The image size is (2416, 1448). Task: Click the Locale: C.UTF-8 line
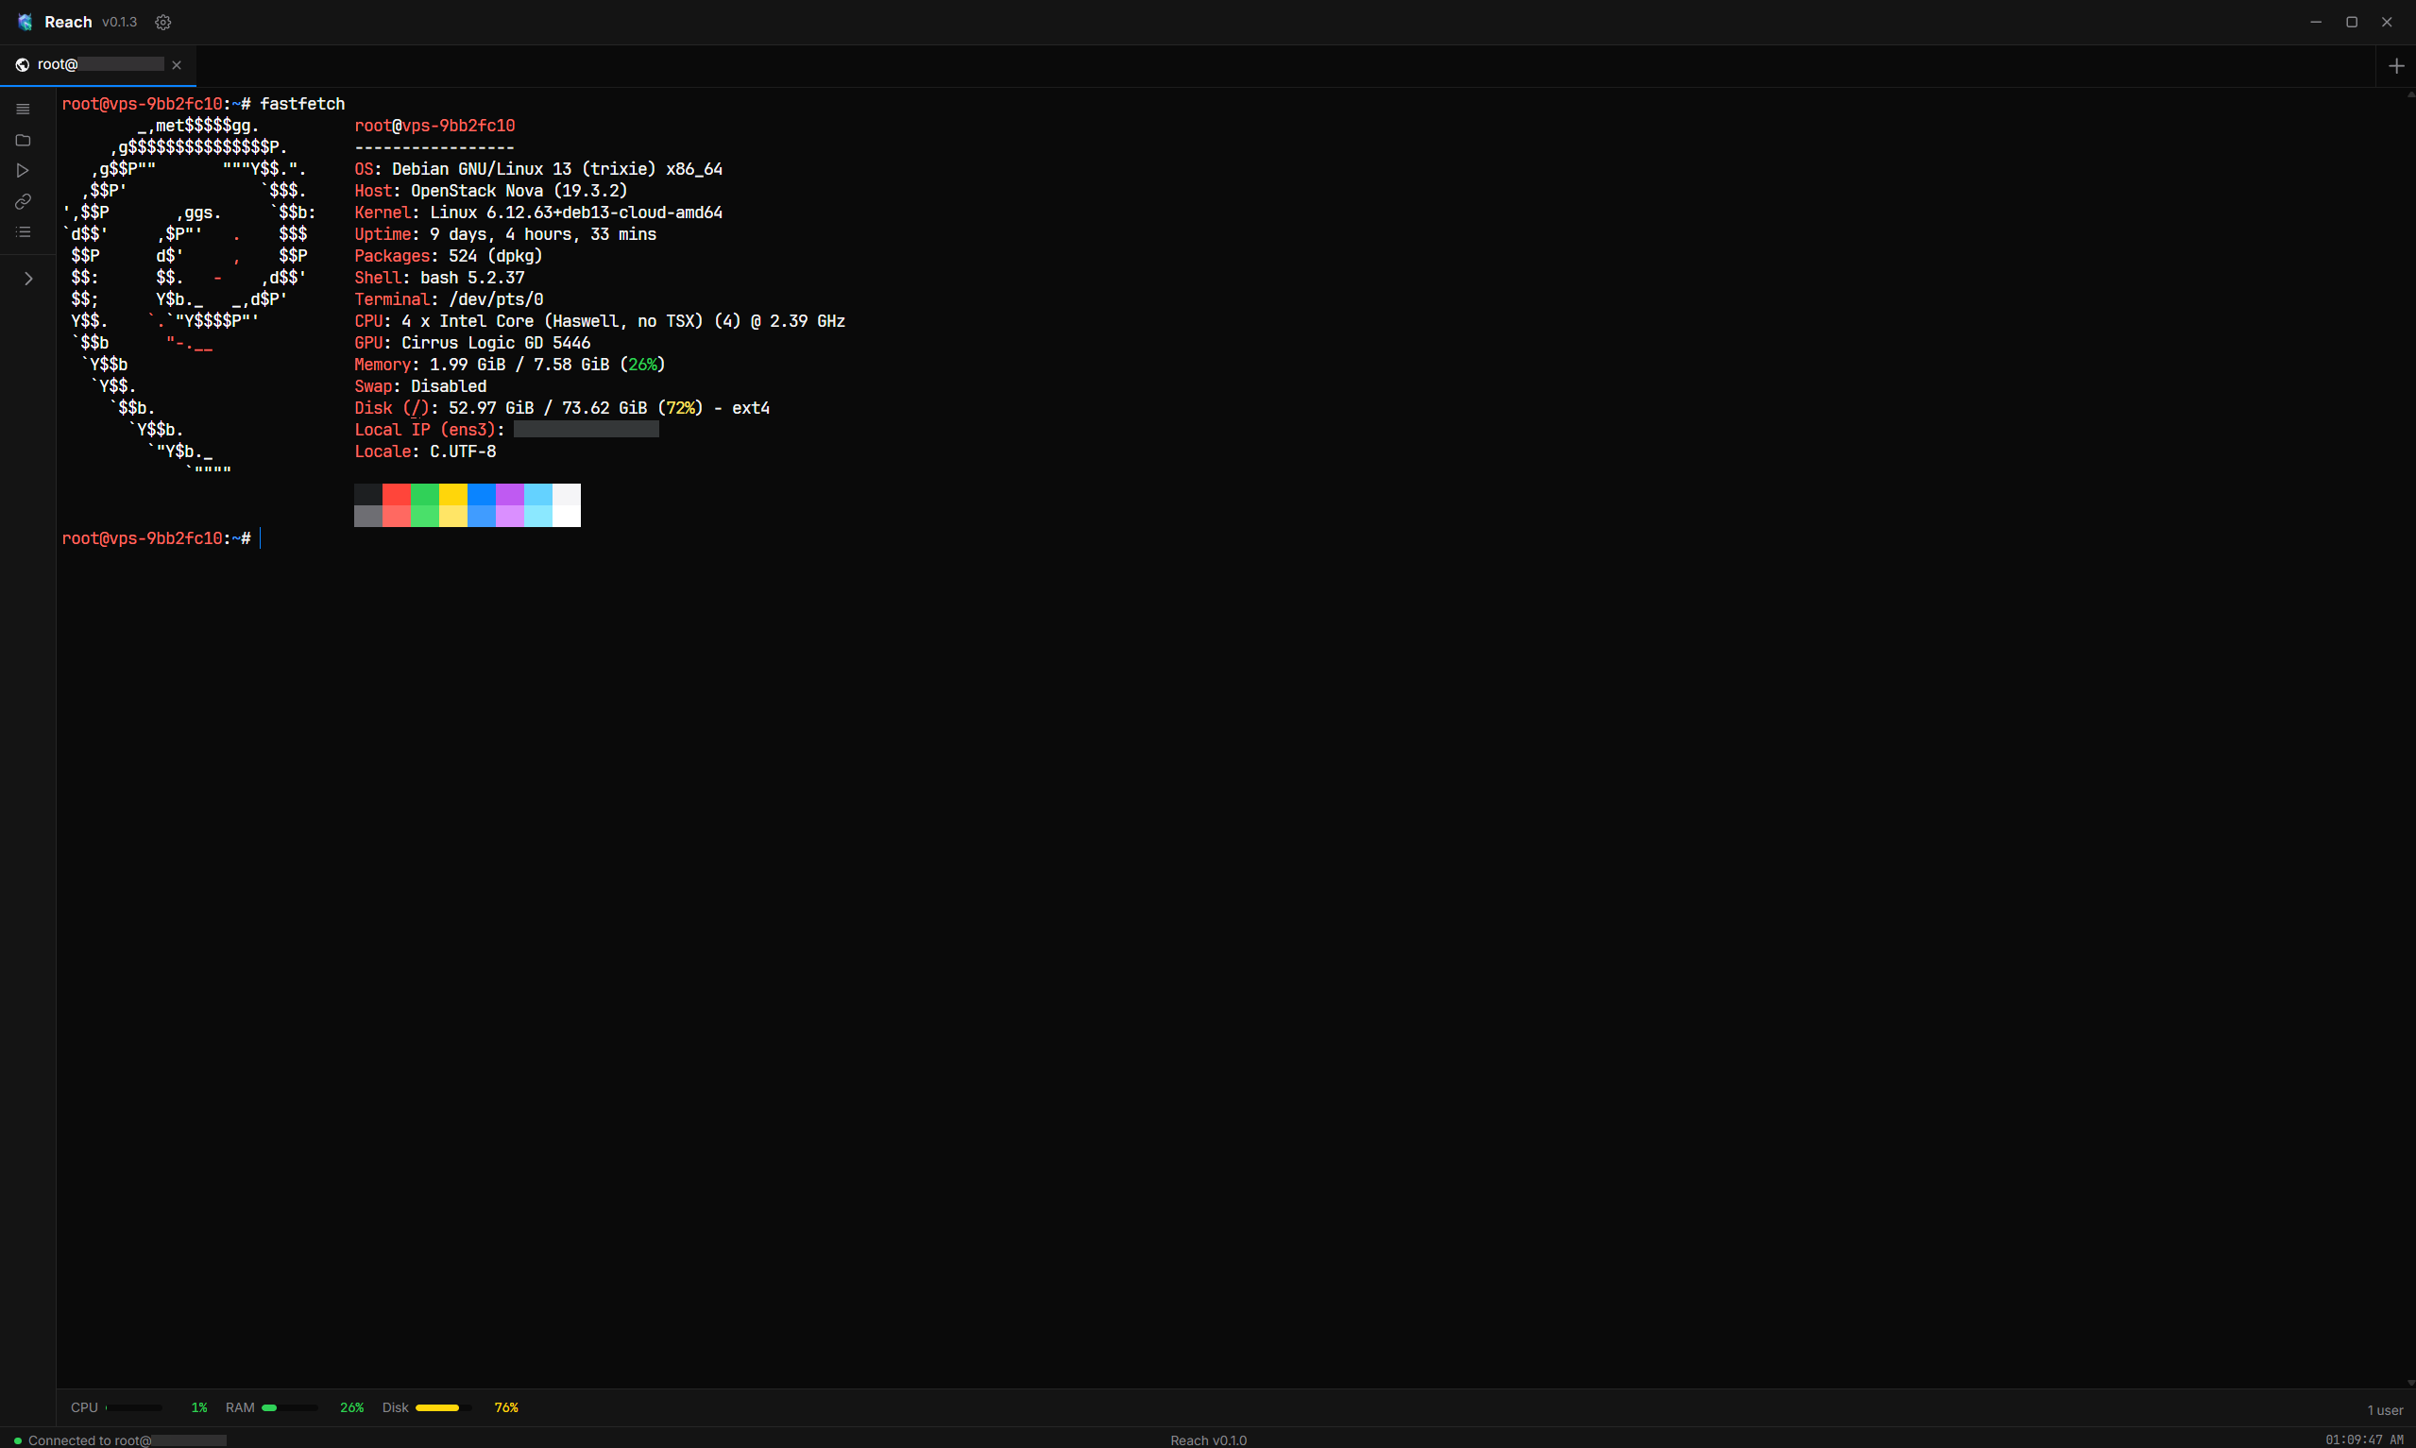click(x=425, y=451)
